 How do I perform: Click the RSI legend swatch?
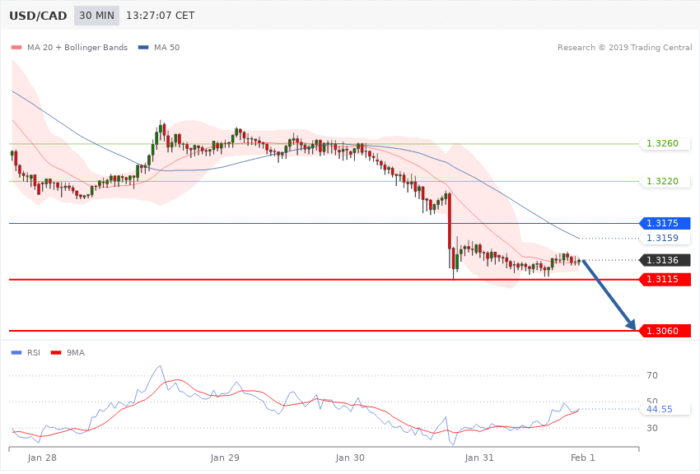point(16,353)
